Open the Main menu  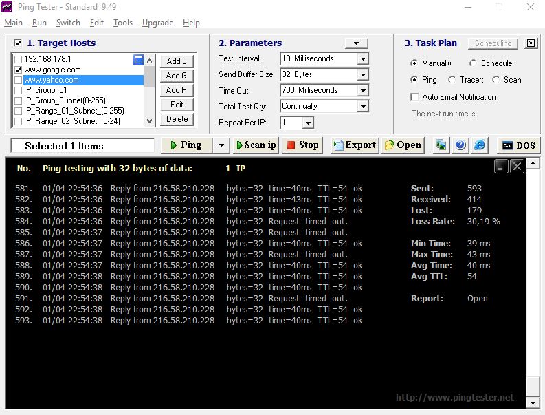tap(13, 23)
